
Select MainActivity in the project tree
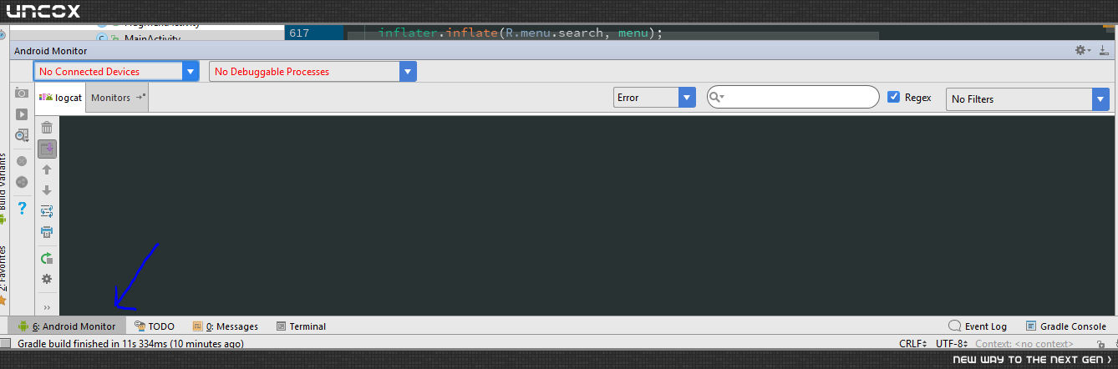pyautogui.click(x=152, y=38)
